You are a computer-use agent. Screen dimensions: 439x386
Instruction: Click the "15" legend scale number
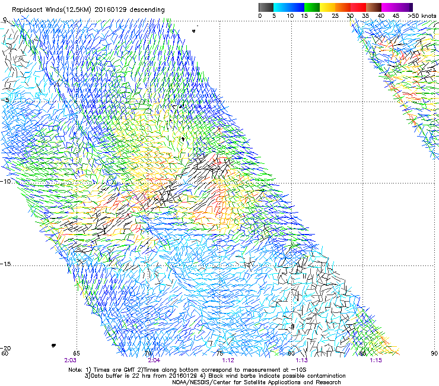(304, 15)
